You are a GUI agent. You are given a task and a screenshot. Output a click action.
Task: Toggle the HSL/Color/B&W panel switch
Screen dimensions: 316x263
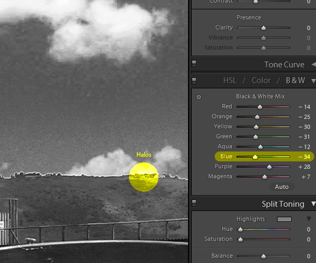pos(194,81)
